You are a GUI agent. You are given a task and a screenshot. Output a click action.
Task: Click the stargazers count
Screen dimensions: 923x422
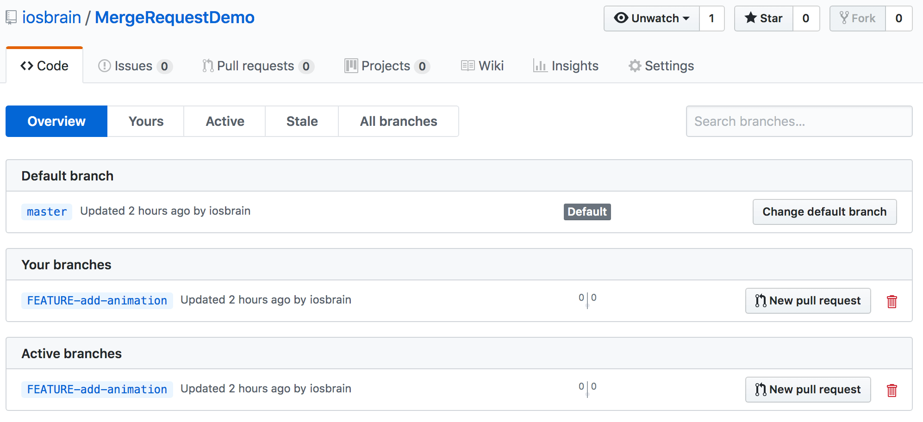click(x=806, y=19)
